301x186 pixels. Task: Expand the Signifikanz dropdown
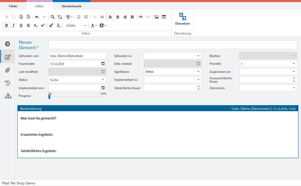(173, 72)
